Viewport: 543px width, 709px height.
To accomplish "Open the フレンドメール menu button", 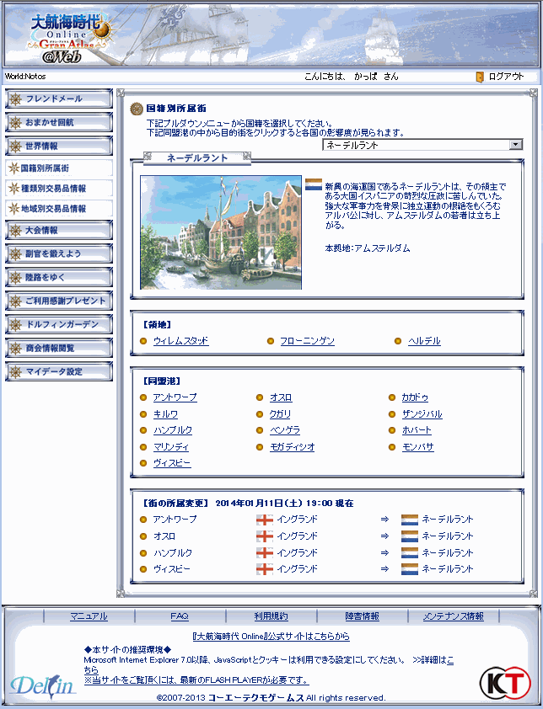I will tap(59, 99).
